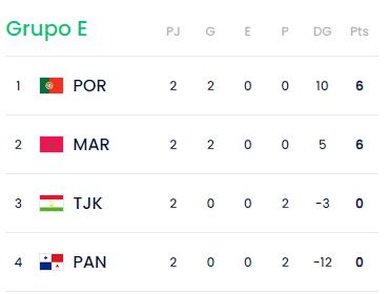388x294 pixels.
Task: Click Morocco's goal difference value 5
Action: [x=322, y=145]
